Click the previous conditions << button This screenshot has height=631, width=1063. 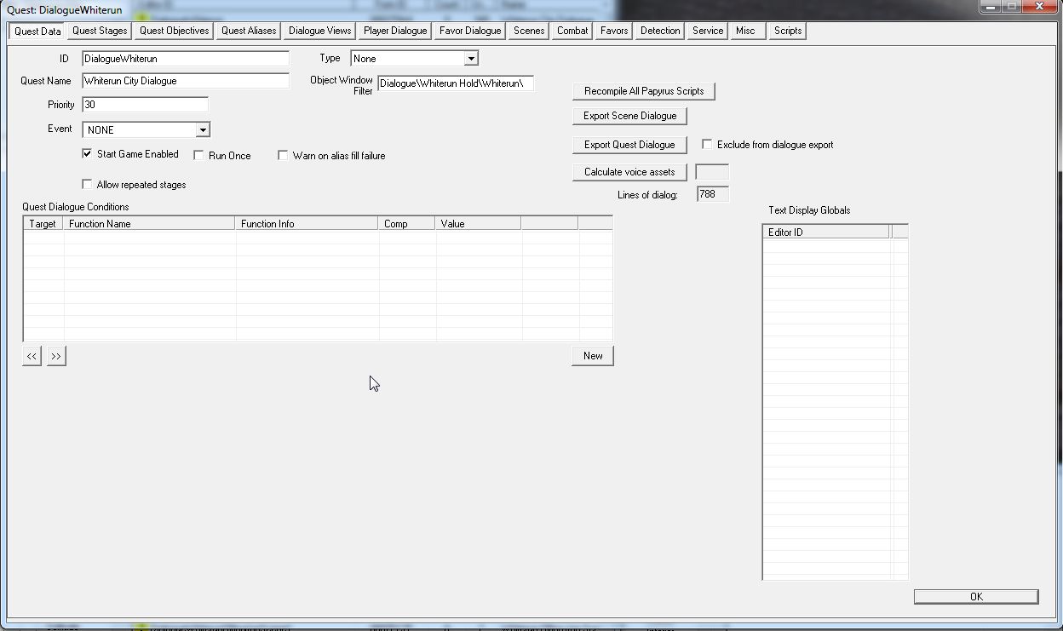32,356
